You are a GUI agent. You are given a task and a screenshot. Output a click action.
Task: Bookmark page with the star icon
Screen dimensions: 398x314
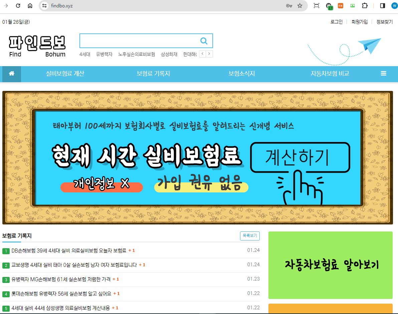pyautogui.click(x=300, y=6)
